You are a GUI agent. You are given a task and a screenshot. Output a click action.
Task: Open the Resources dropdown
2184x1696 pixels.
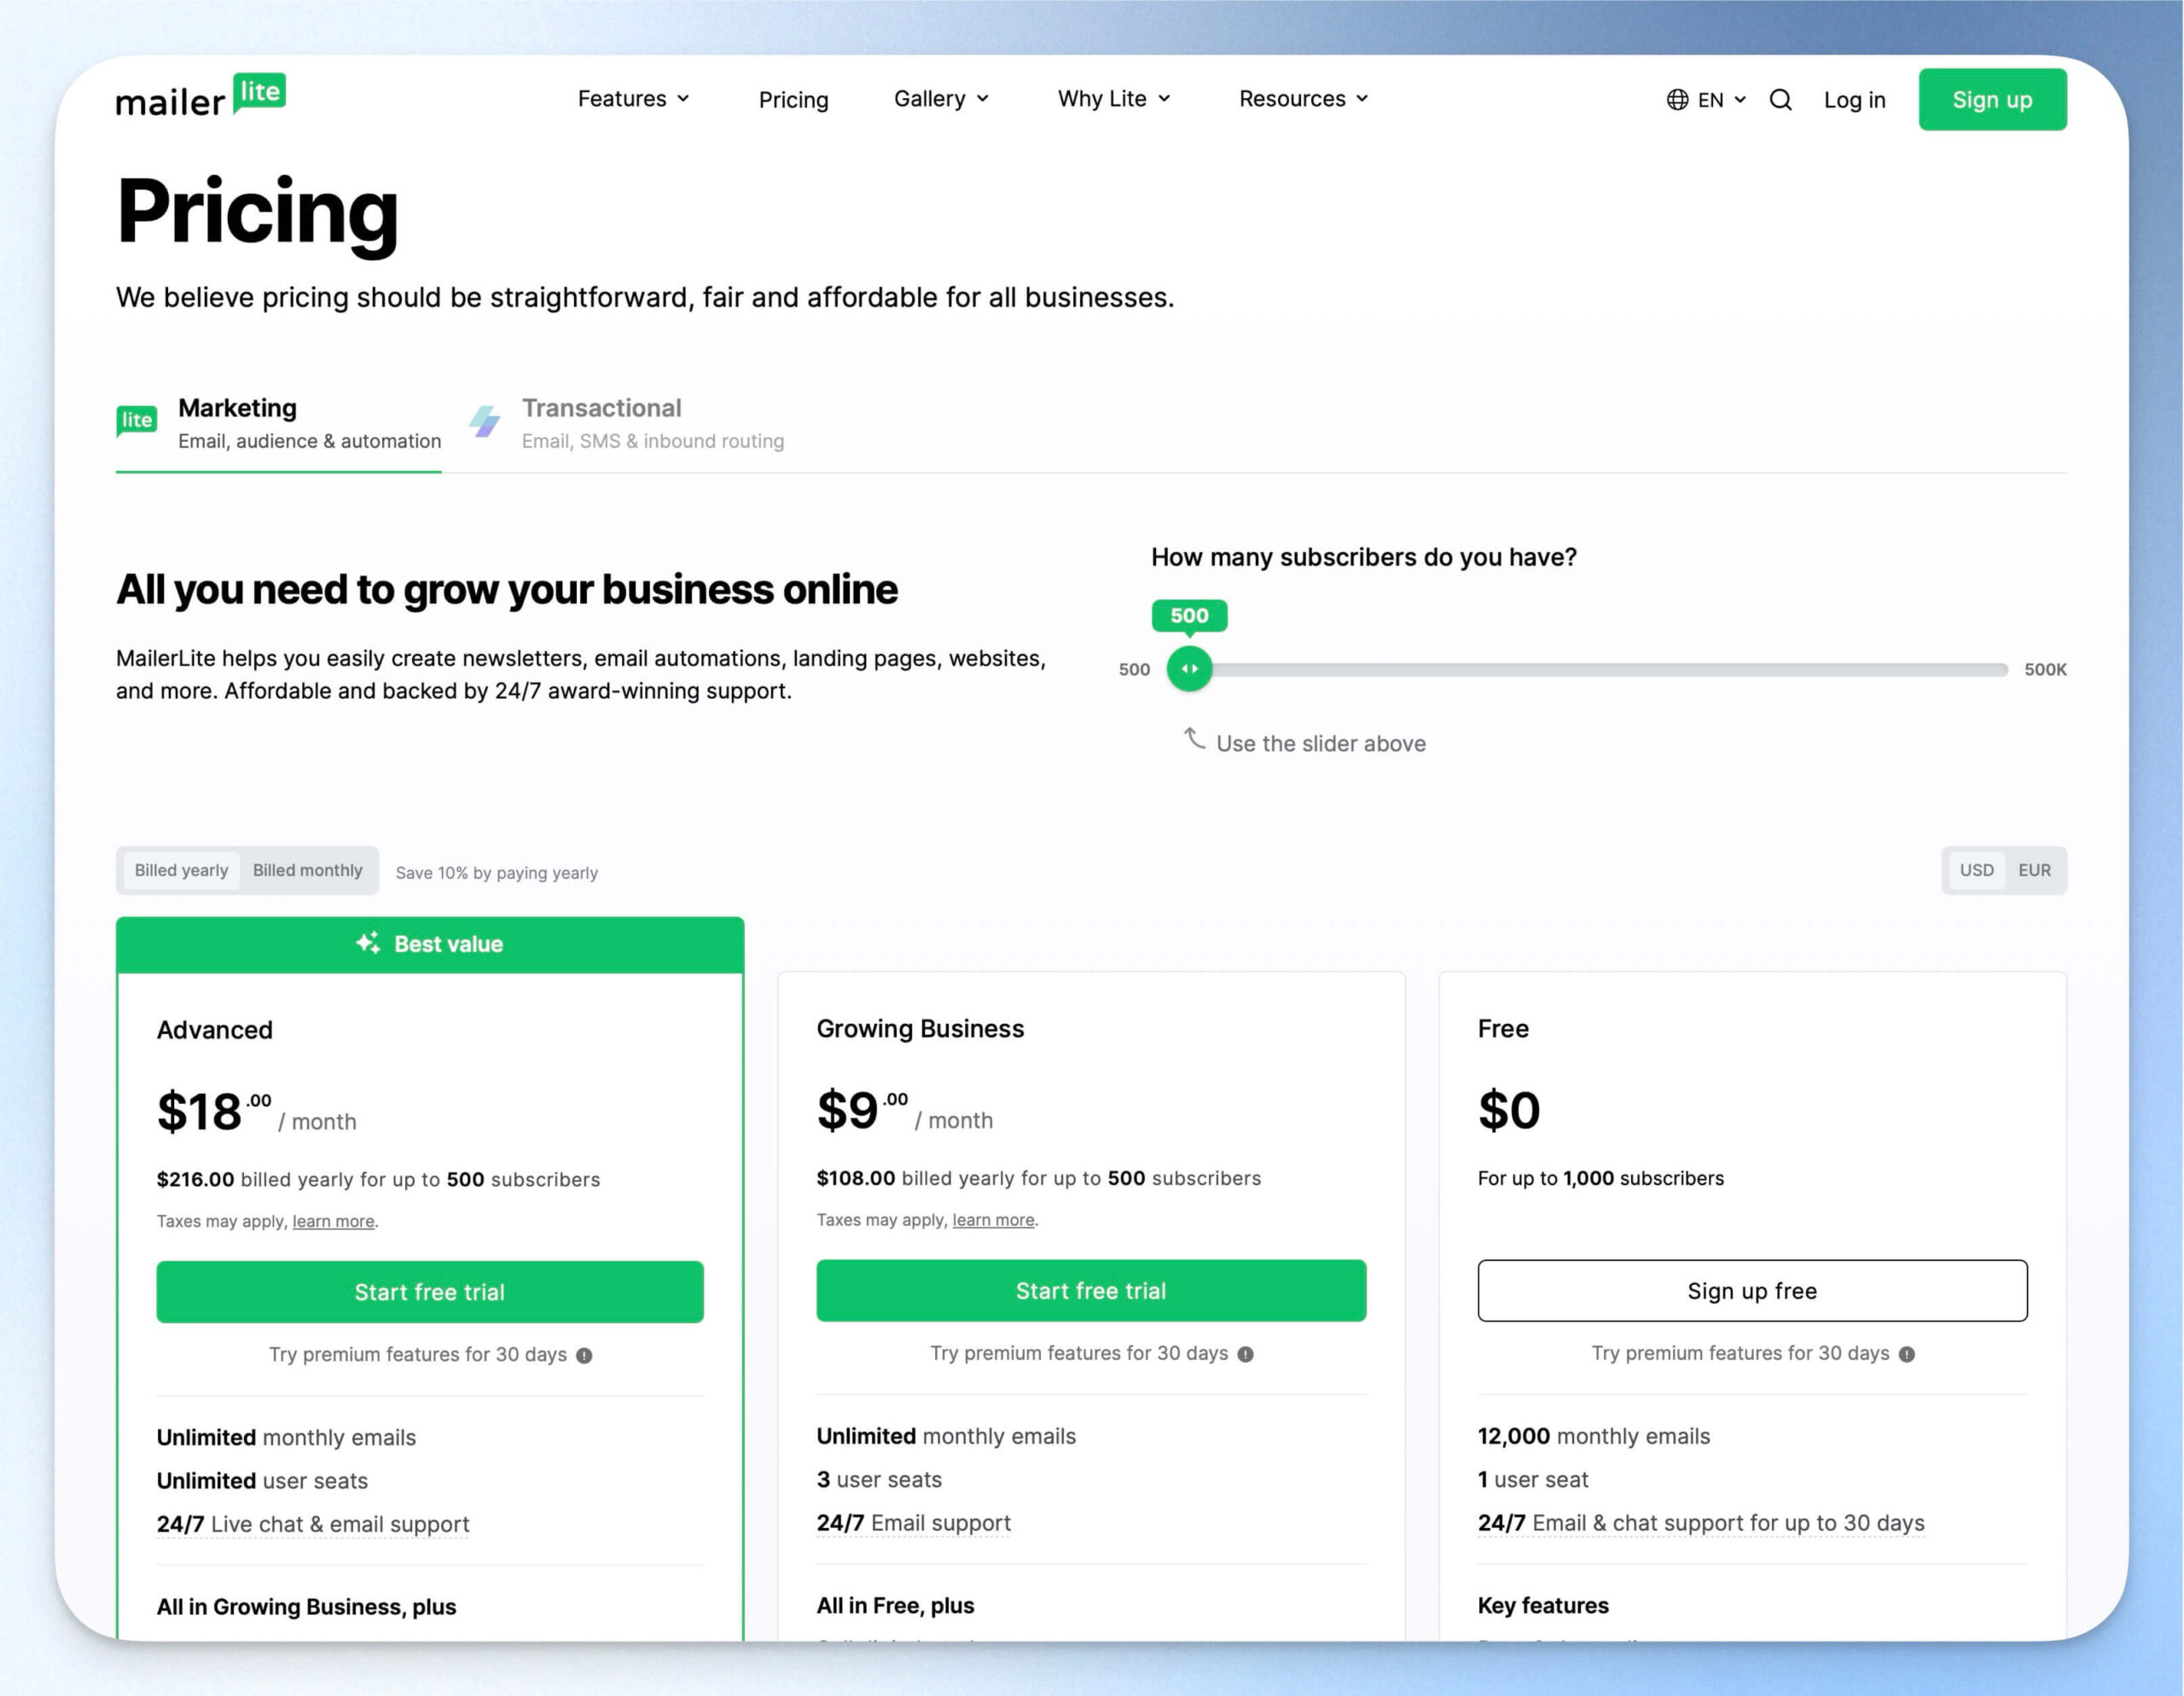(1304, 99)
